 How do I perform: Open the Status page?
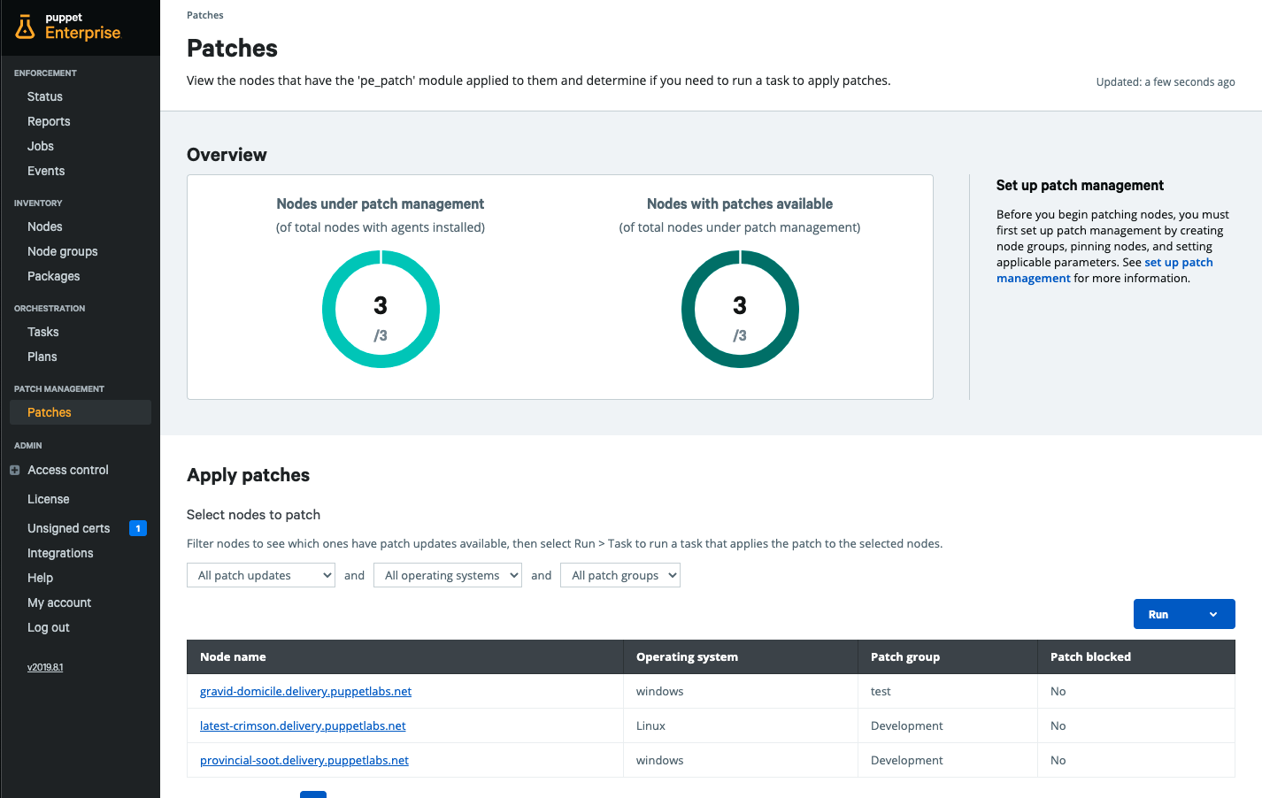coord(45,96)
